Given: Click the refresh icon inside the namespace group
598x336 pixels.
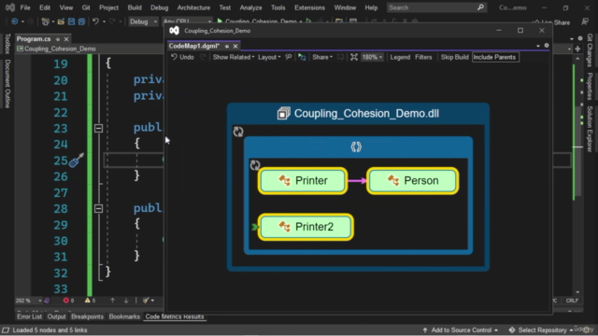Looking at the screenshot, I should pos(255,165).
